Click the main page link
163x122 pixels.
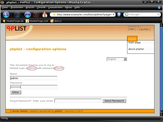tap(135, 43)
